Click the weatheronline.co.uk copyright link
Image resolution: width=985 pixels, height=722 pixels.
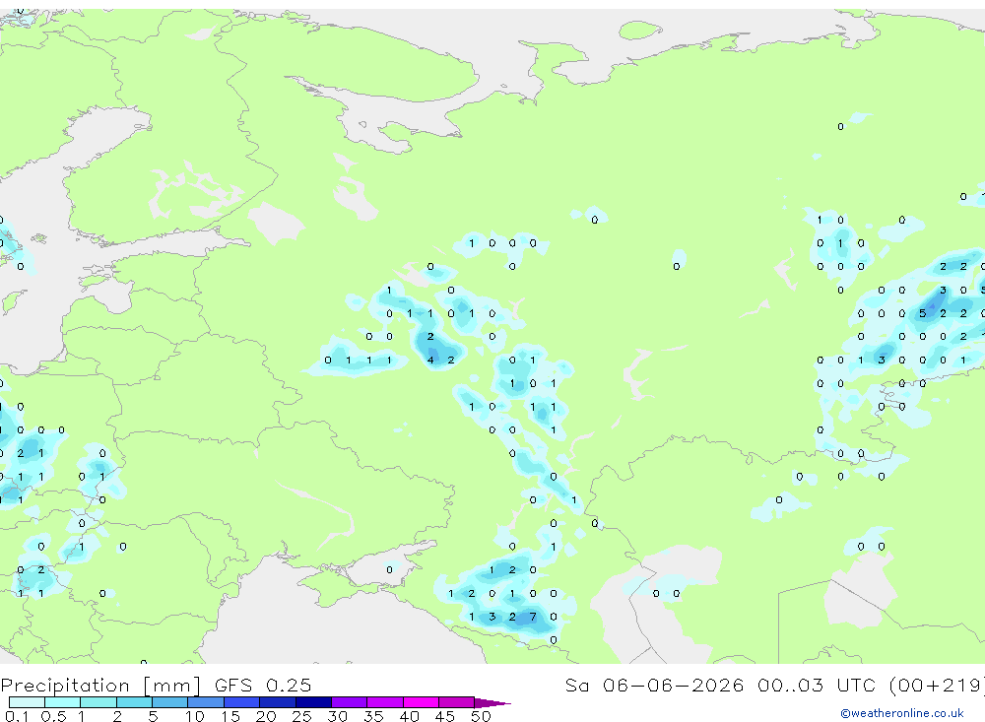pos(901,713)
